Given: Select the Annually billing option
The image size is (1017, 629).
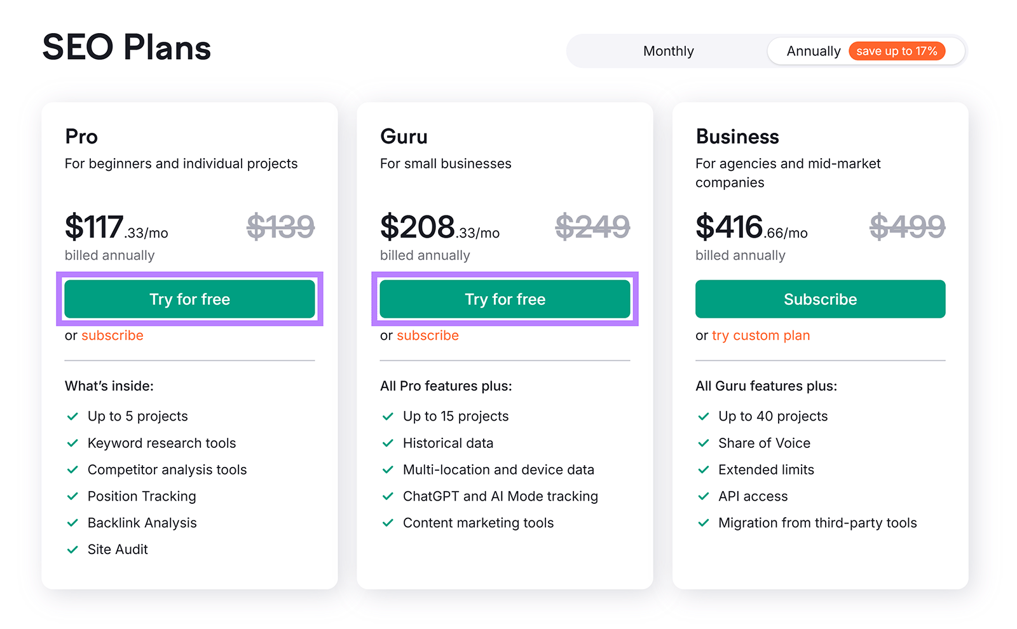Looking at the screenshot, I should [x=814, y=51].
